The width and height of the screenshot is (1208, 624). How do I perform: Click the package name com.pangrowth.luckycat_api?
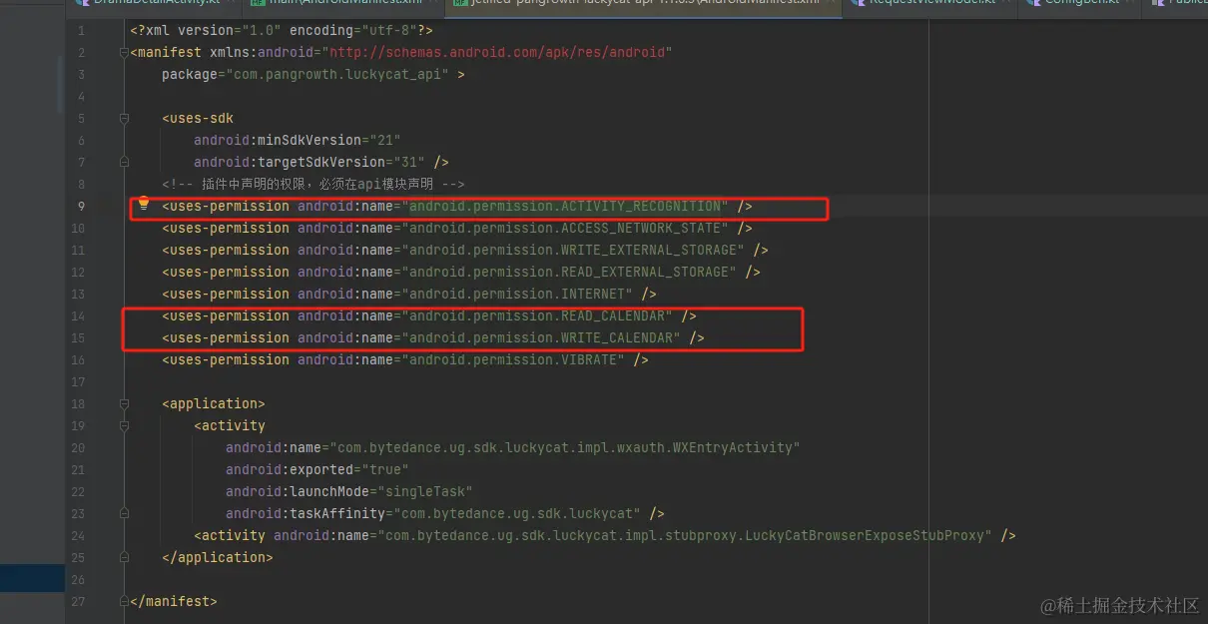tap(339, 74)
